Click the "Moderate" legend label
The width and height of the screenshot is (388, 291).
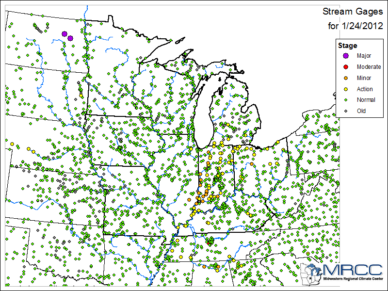pyautogui.click(x=369, y=67)
